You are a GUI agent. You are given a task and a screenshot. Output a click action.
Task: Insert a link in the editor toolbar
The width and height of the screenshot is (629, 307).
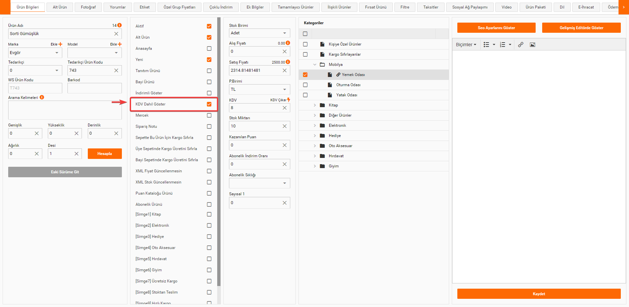[x=521, y=45]
